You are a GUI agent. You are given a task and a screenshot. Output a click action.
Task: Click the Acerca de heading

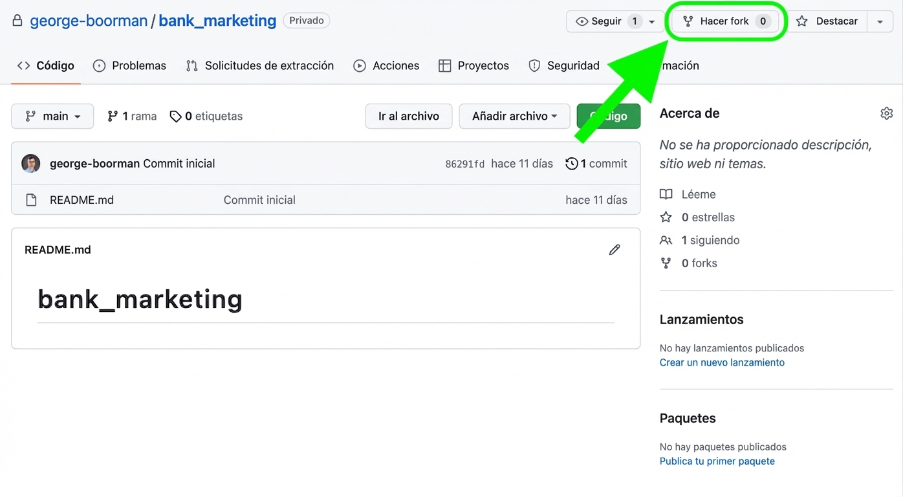point(690,113)
